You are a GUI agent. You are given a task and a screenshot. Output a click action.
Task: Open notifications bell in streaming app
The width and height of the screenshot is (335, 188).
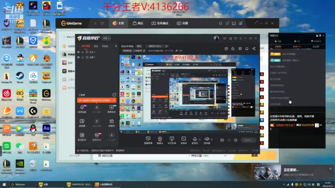[247, 48]
